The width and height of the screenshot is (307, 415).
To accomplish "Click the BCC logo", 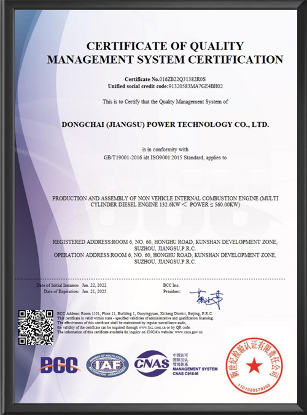I will 59,365.
